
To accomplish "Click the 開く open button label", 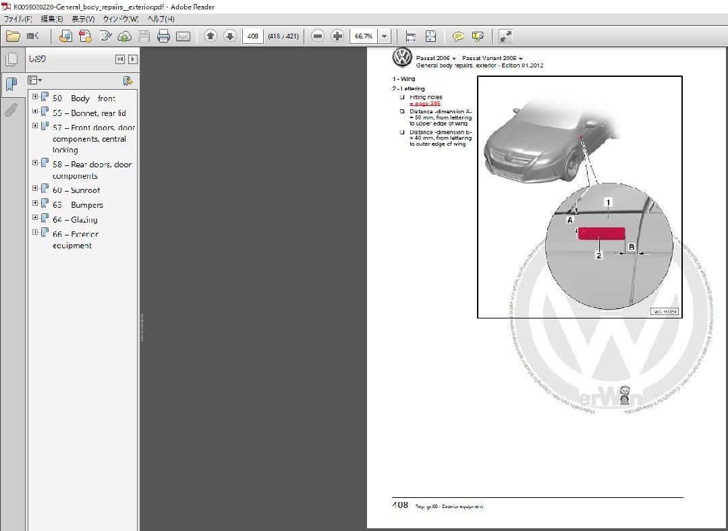I will click(33, 36).
